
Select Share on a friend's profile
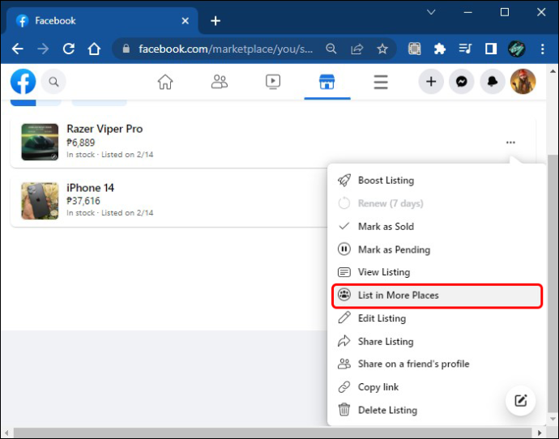[x=437, y=364]
